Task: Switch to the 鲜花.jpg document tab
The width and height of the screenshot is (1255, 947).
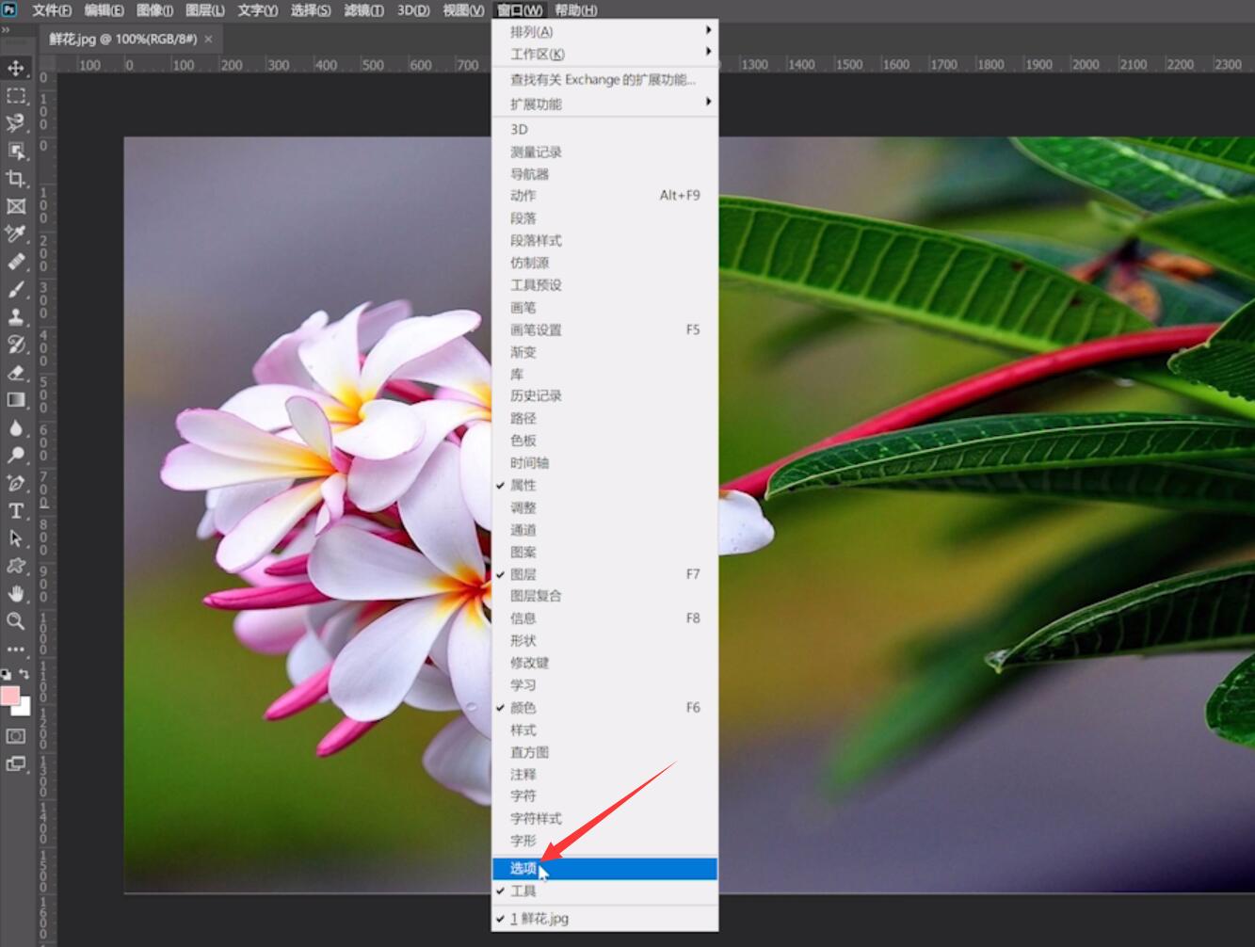Action: (123, 40)
